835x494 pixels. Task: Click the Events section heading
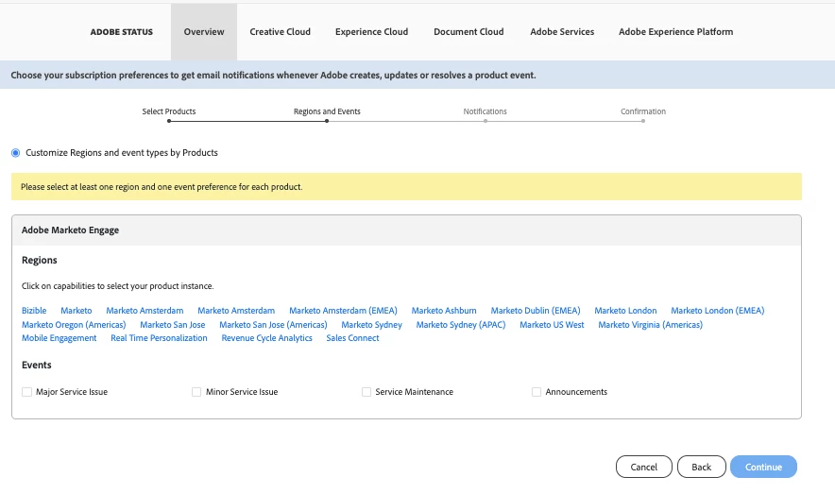pyautogui.click(x=37, y=366)
